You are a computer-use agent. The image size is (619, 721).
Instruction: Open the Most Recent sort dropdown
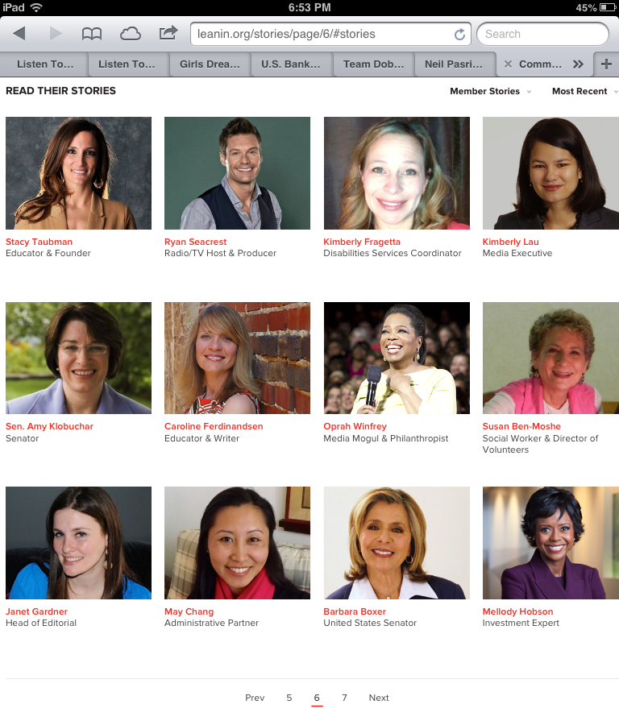pyautogui.click(x=584, y=91)
